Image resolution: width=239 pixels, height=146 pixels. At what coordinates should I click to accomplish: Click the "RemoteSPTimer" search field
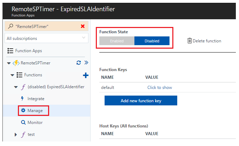point(46,26)
